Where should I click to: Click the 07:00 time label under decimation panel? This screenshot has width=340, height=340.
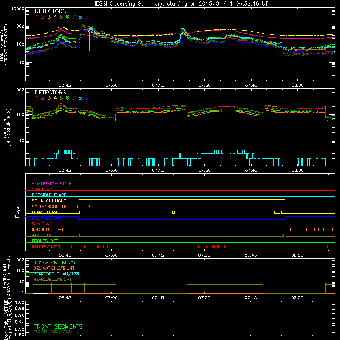coord(111,298)
